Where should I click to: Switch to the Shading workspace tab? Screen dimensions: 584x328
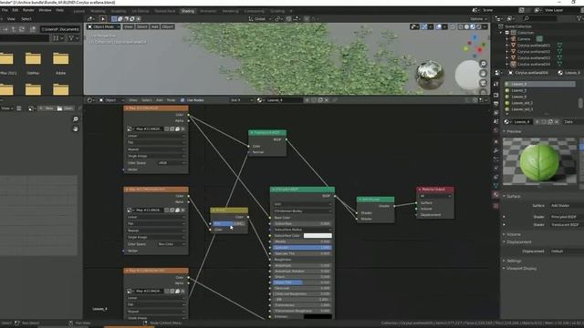tap(188, 11)
